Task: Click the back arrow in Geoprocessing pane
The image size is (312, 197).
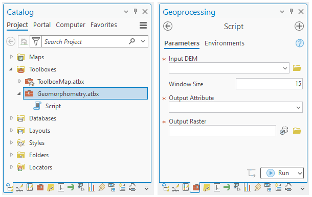Action: (x=168, y=26)
